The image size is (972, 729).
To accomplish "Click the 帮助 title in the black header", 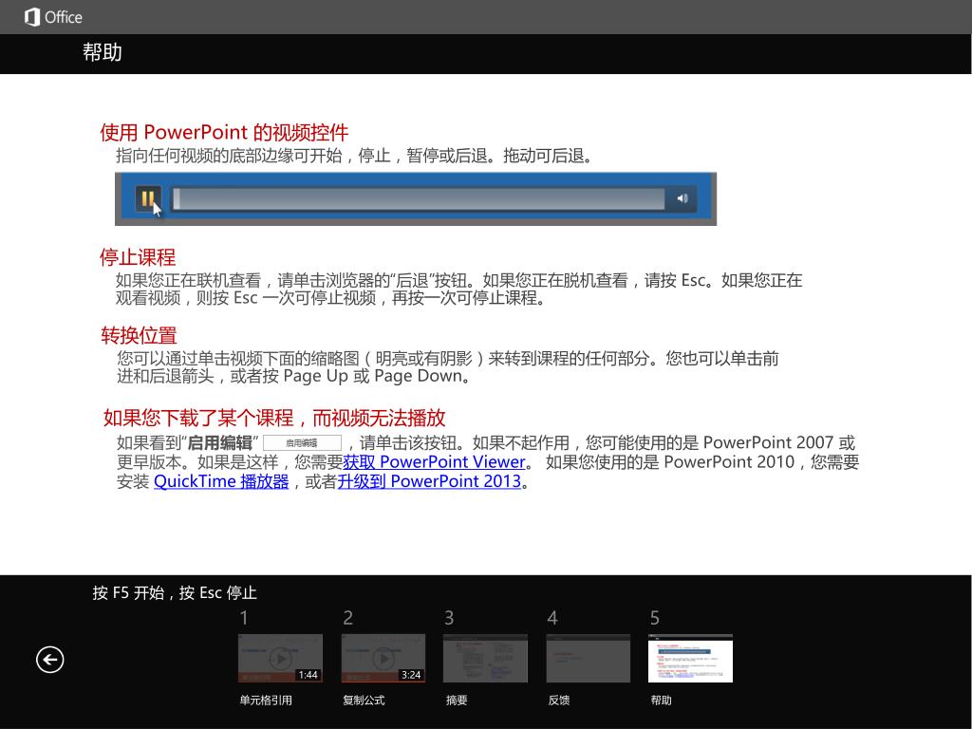I will pos(103,52).
